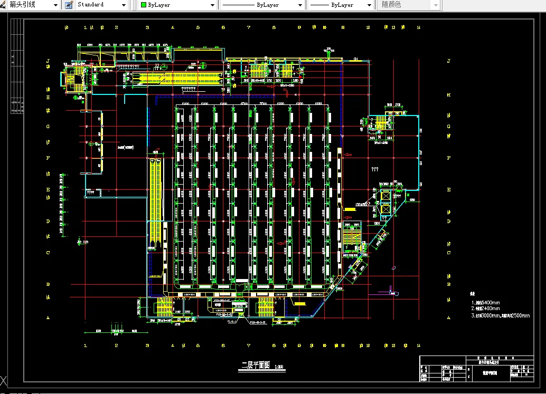Select the note line containing 3000mm and 2500mm

(x=501, y=316)
